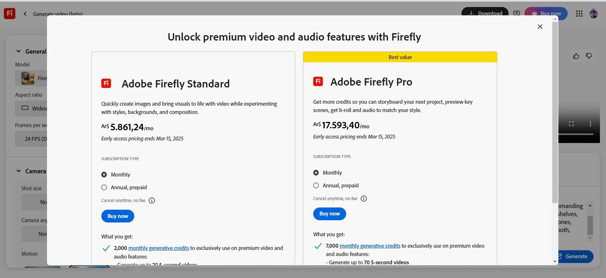Open the comments speech bubble icon
This screenshot has width=606, height=278.
(x=517, y=13)
